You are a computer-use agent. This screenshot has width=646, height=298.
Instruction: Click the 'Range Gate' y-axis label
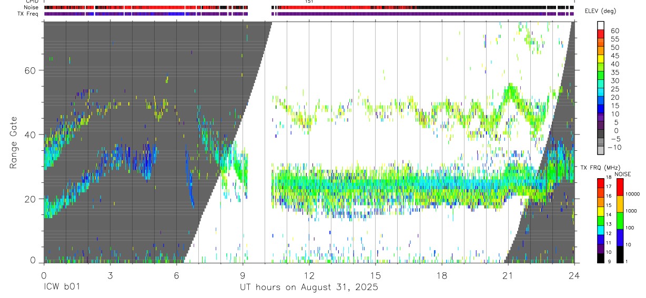pyautogui.click(x=14, y=143)
